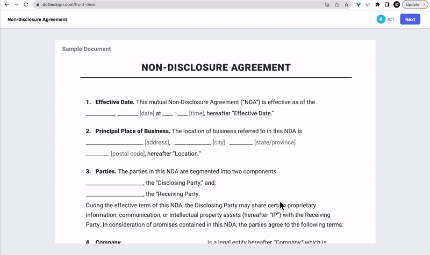The width and height of the screenshot is (430, 255).
Task: Reload the page with the refresh icon
Action: coord(26,5)
